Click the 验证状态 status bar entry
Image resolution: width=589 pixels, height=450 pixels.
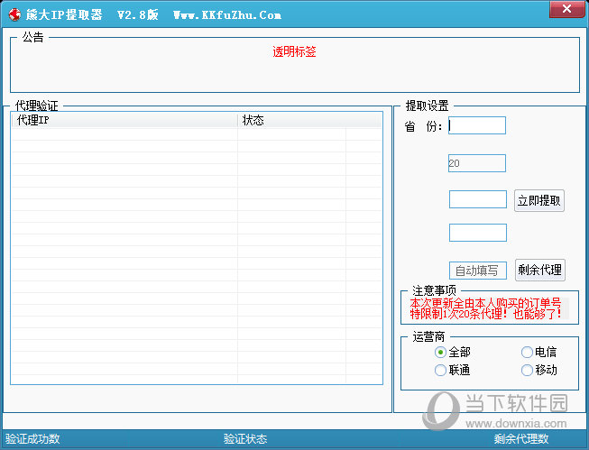[x=245, y=439]
